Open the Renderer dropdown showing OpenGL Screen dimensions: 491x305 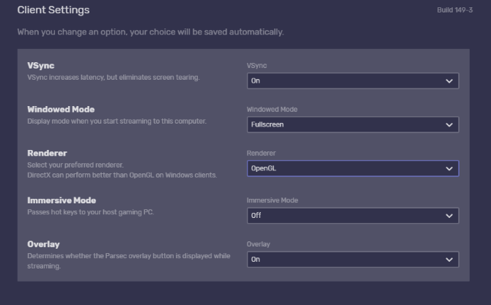click(352, 169)
